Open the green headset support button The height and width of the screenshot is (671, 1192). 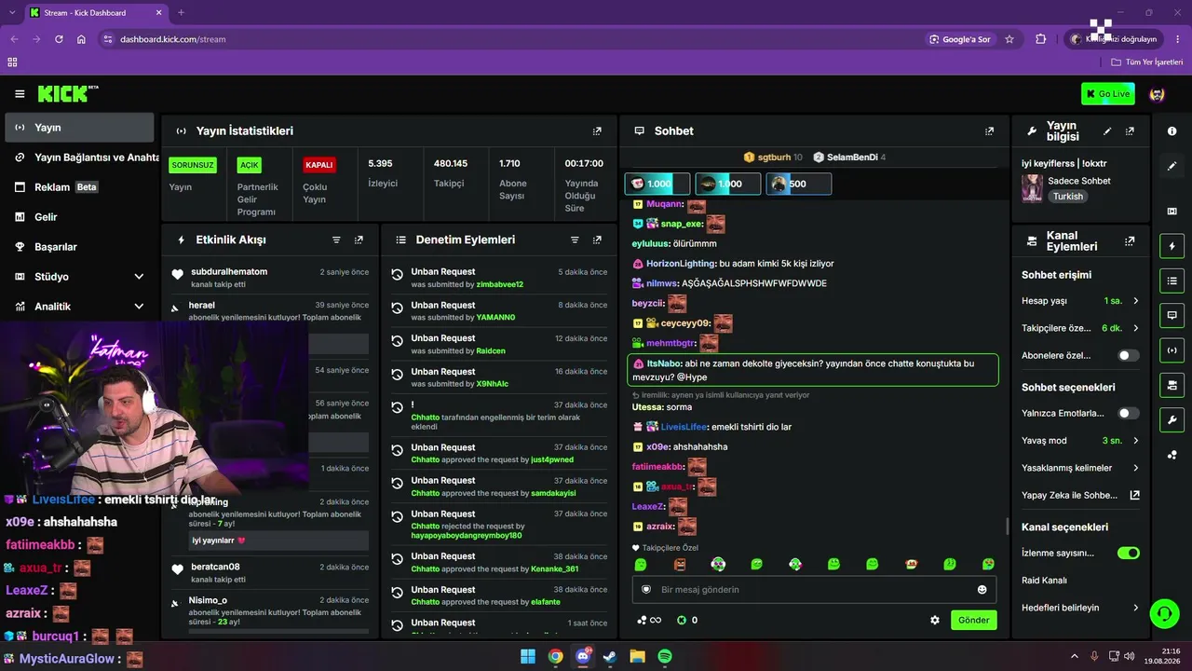pos(1164,613)
